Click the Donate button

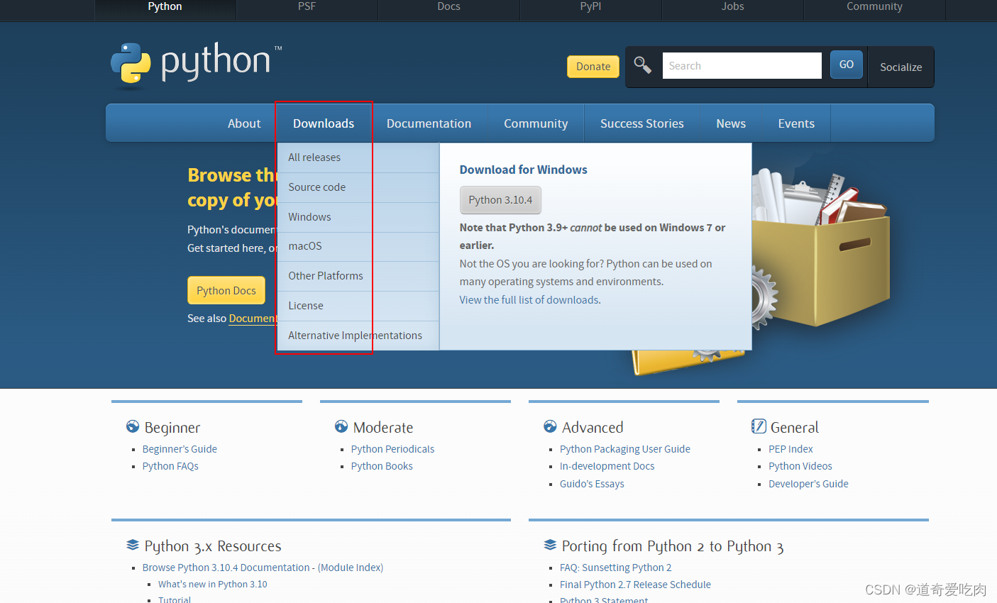pos(593,67)
